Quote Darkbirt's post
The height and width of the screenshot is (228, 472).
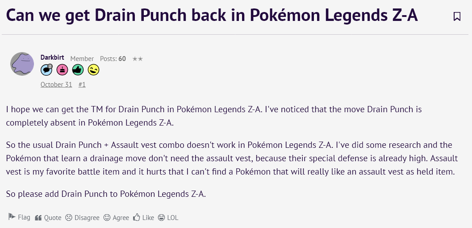point(48,217)
